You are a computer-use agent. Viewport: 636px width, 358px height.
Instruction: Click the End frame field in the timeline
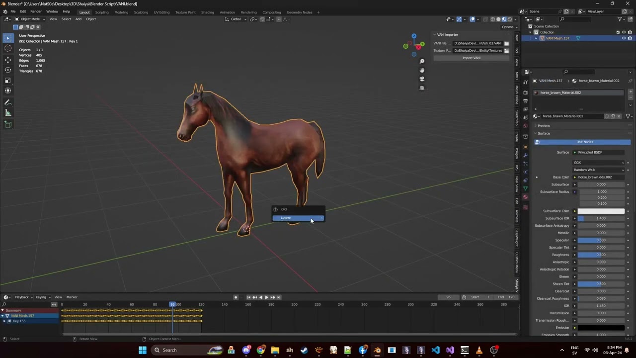pyautogui.click(x=506, y=297)
